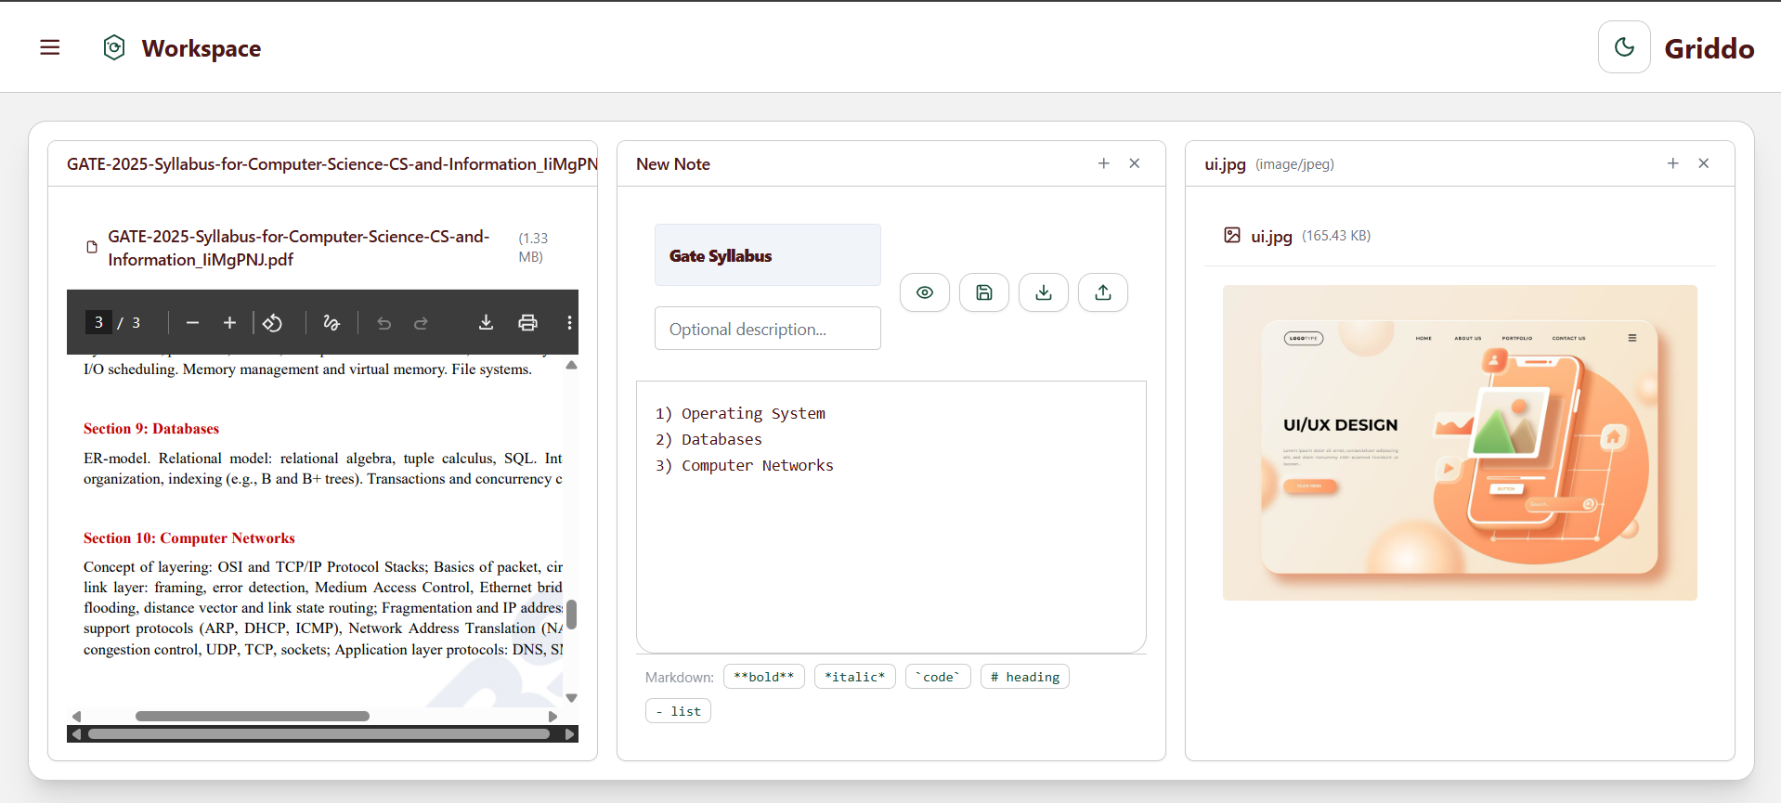Click the New Note panel title
The height and width of the screenshot is (803, 1781).
click(x=673, y=163)
